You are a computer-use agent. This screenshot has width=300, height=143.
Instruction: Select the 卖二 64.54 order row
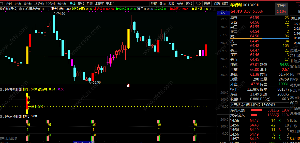(x=259, y=31)
